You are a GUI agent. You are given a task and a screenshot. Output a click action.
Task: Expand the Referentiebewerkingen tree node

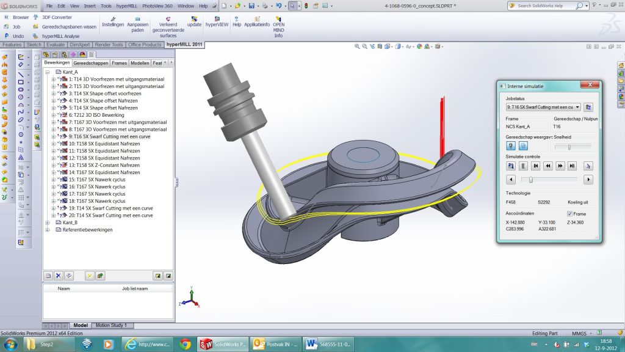(48, 230)
